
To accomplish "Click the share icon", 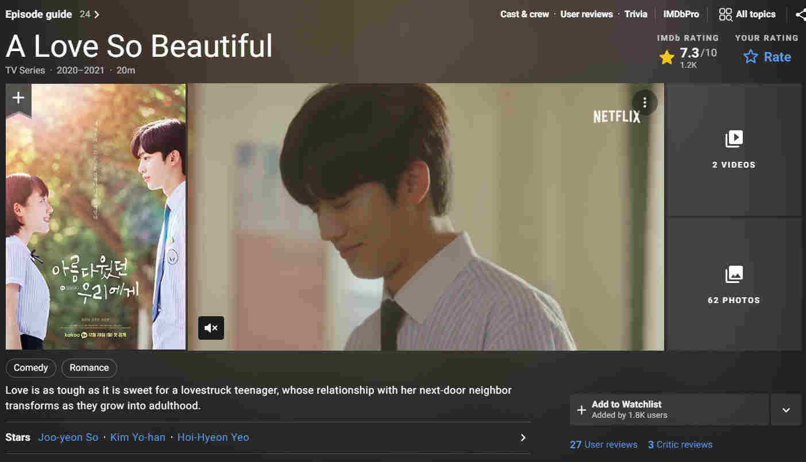I will tap(801, 14).
